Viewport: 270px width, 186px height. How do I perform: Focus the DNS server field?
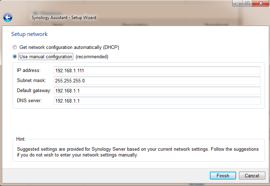point(157,101)
